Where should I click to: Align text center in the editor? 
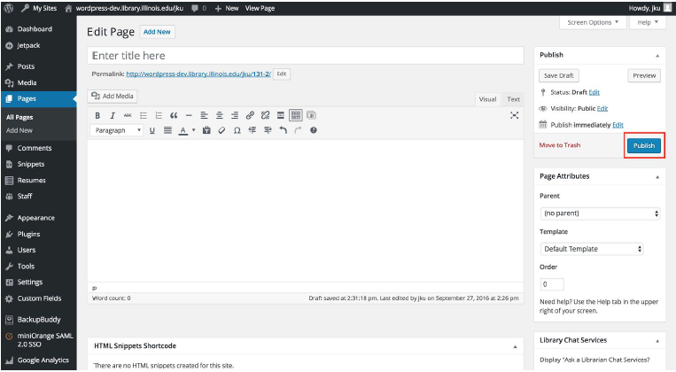click(219, 115)
